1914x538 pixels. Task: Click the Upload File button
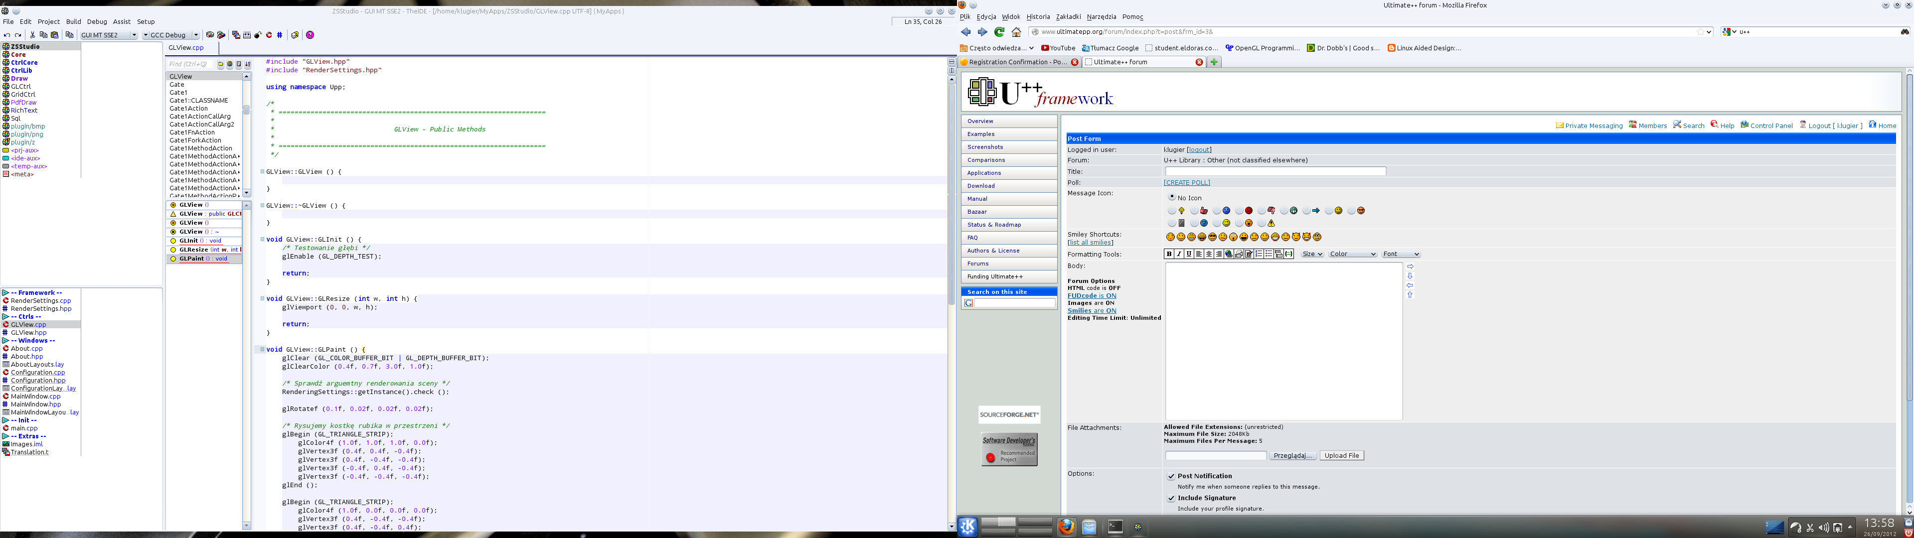pos(1341,455)
